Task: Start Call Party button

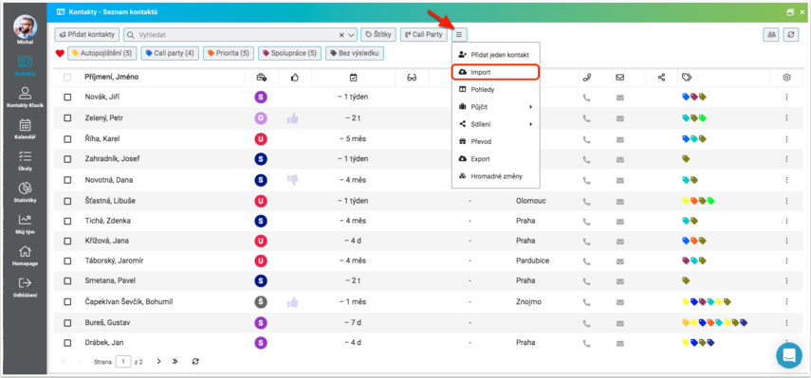Action: point(424,35)
